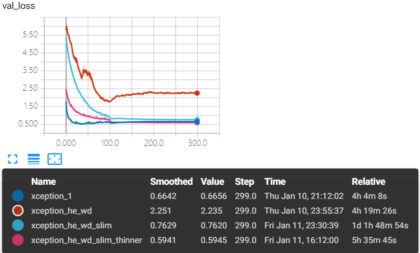This screenshot has width=420, height=253.
Task: Click the 2.50 y-axis label
Action: 31,88
